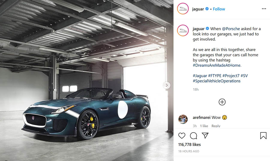The image size is (270, 161).
Task: Open aremarei's profile picture
Action: pyautogui.click(x=183, y=119)
